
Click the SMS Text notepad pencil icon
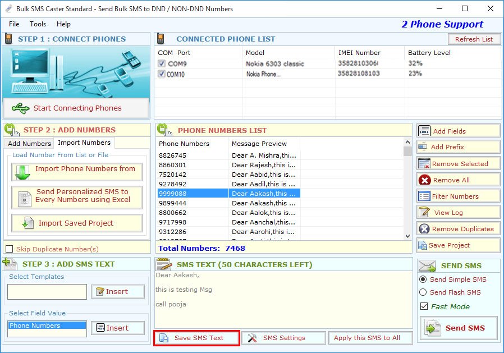164,264
